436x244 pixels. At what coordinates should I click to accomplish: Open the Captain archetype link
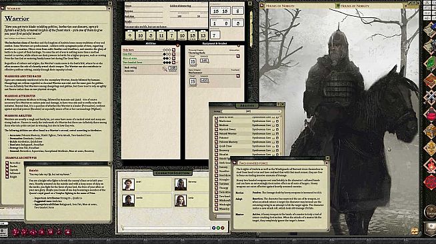point(7,170)
